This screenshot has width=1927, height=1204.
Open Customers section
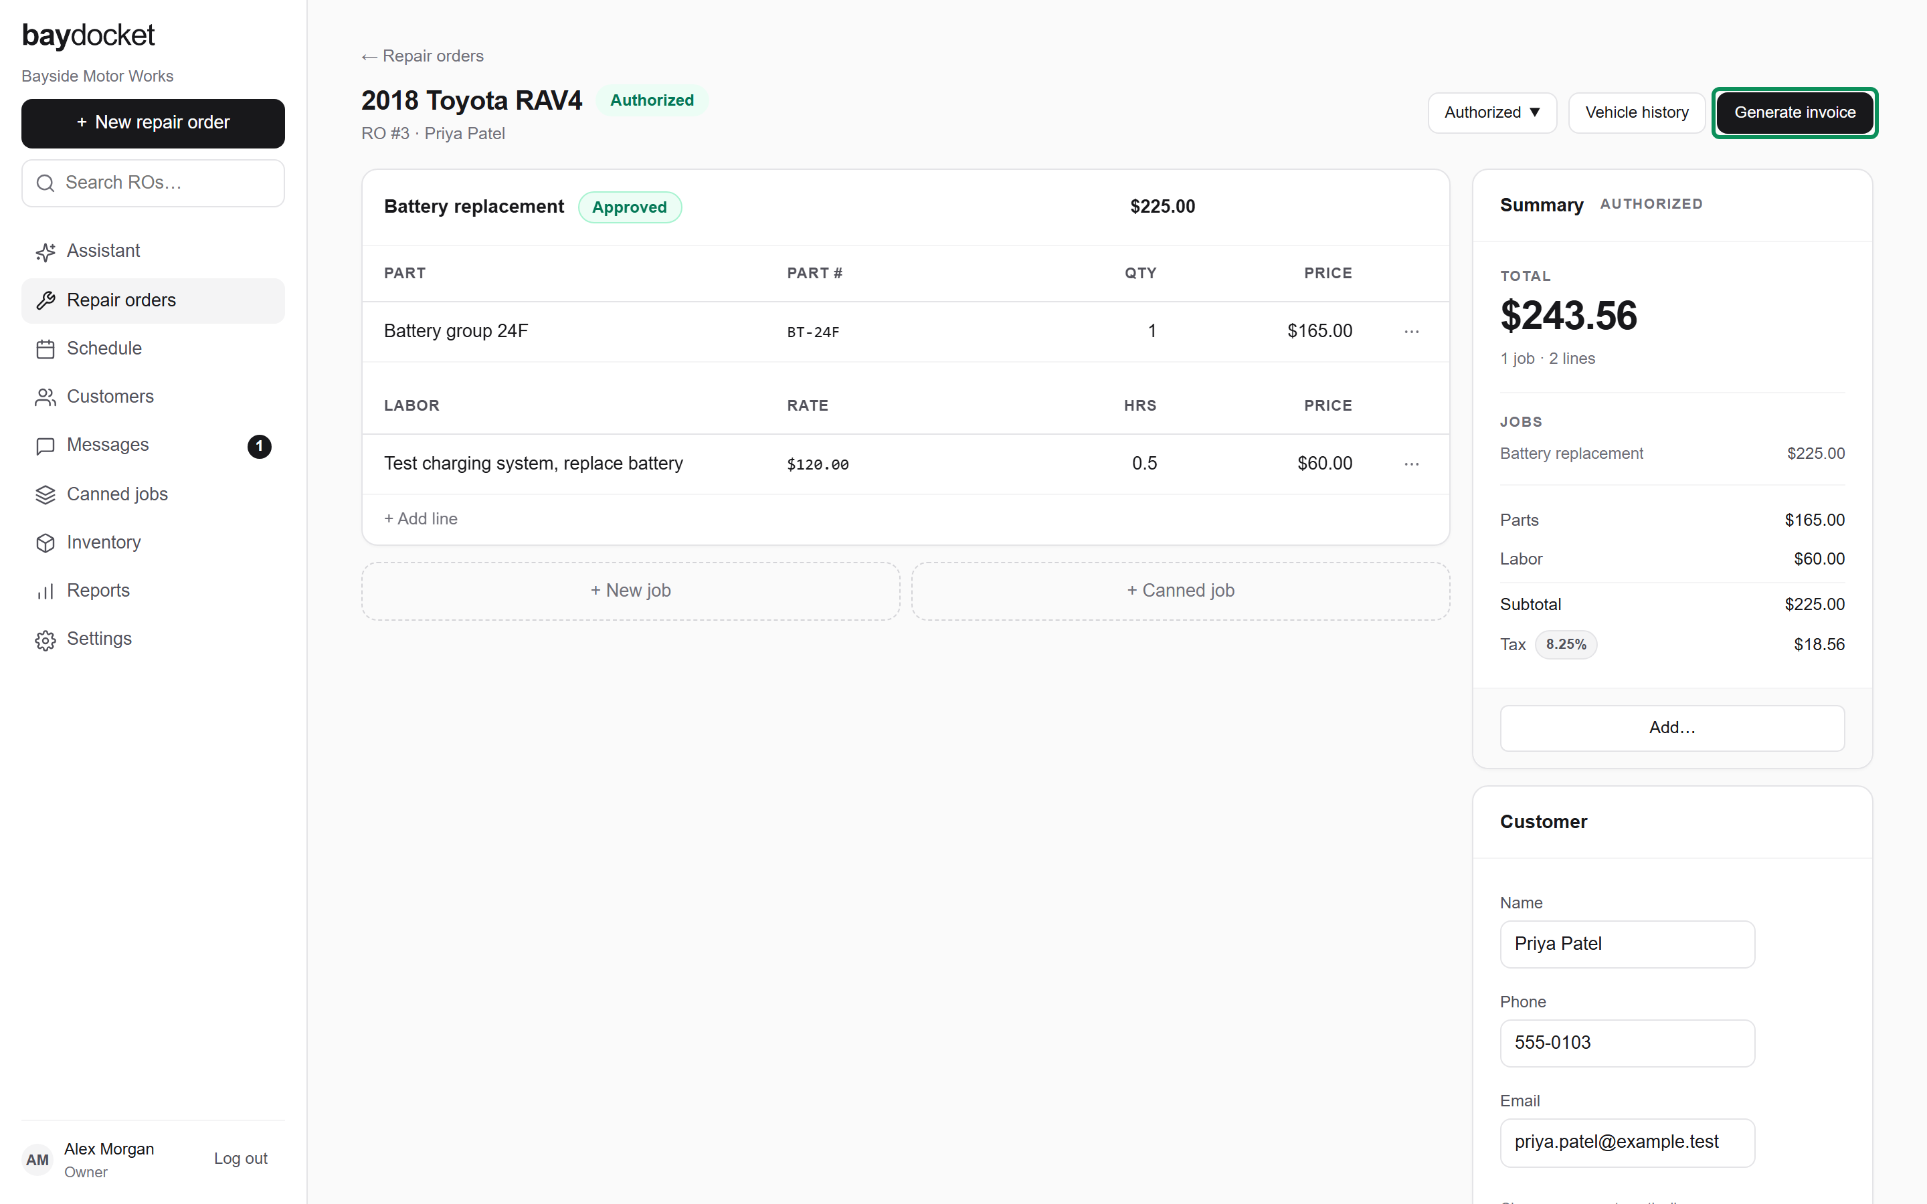pos(153,397)
